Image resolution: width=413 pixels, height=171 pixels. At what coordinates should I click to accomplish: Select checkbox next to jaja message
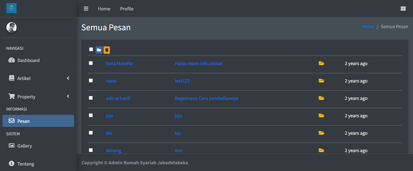(91, 115)
